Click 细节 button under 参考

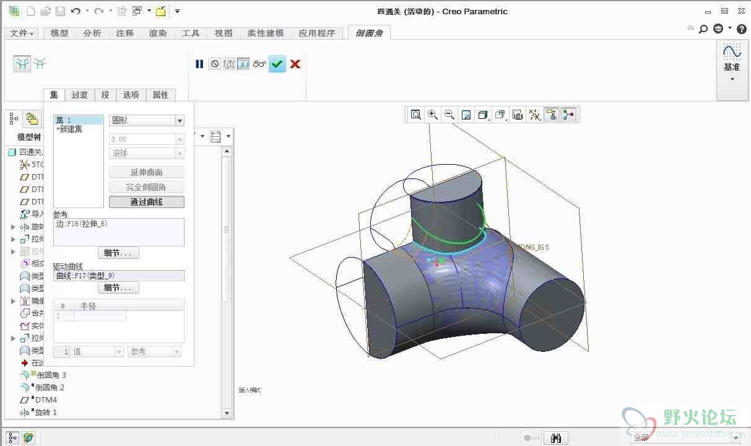[118, 253]
